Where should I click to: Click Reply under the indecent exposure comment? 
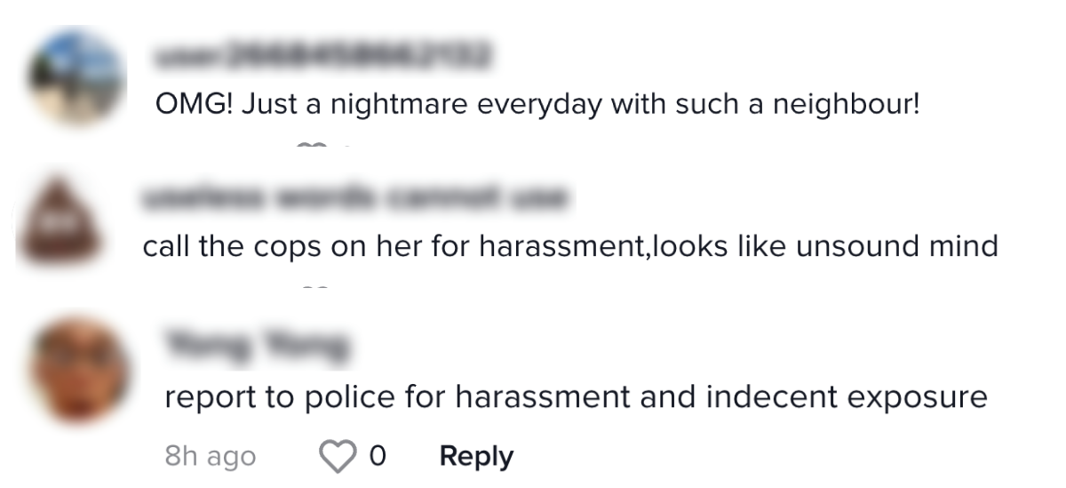(476, 457)
